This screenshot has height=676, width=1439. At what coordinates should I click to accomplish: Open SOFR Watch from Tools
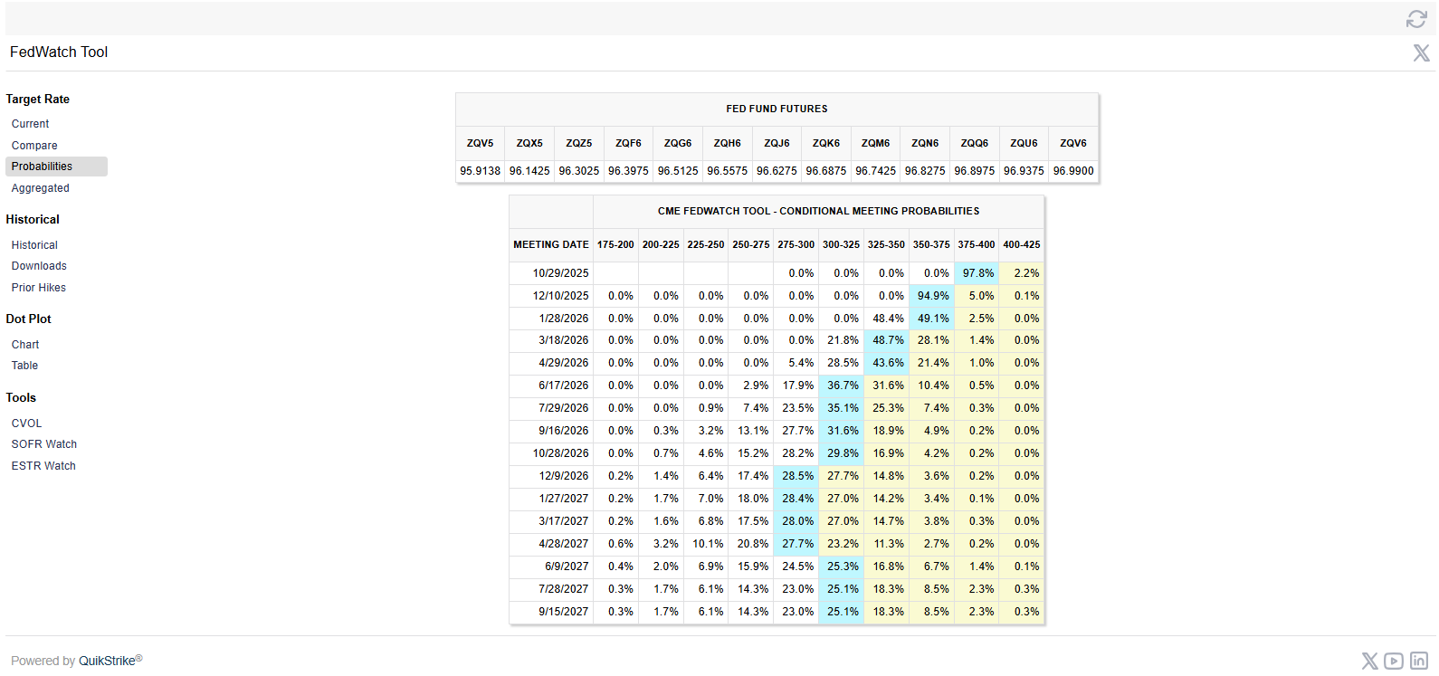coord(44,444)
